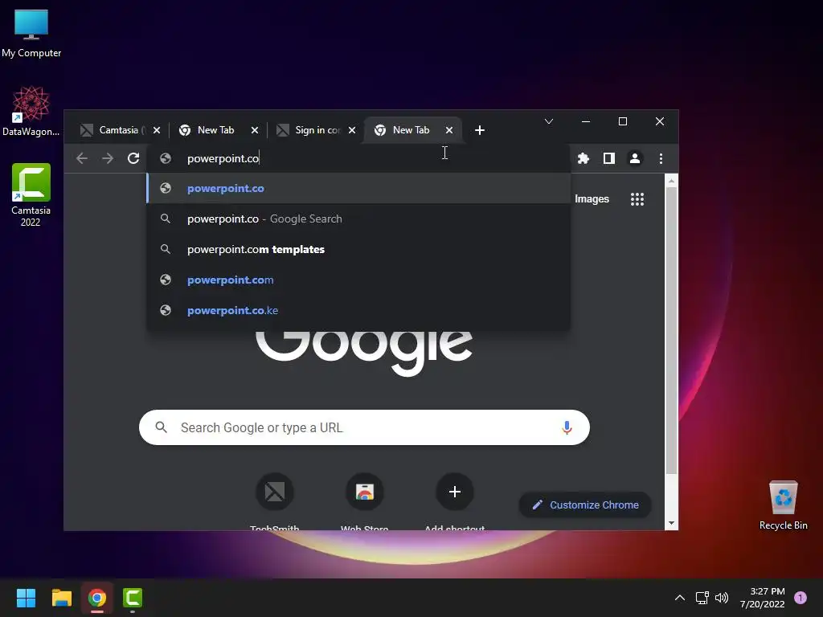Open the Recycle Bin desktop icon
This screenshot has width=823, height=617.
click(783, 505)
